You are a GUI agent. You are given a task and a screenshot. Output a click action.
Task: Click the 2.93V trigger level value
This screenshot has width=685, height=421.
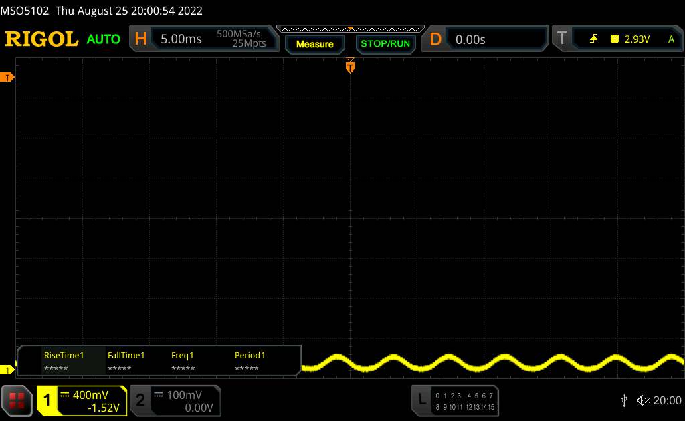637,39
